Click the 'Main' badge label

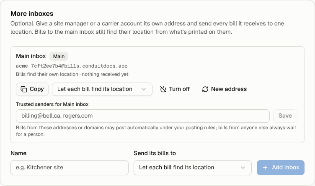click(x=59, y=56)
